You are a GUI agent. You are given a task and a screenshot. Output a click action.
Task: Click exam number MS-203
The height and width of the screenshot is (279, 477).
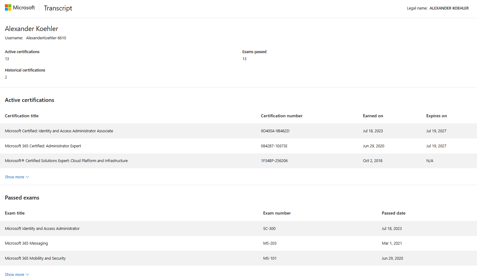coord(270,243)
